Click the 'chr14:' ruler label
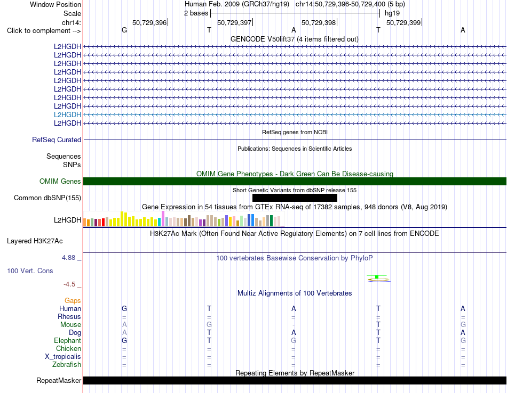Screen dimensions: 507x393 click(72, 22)
